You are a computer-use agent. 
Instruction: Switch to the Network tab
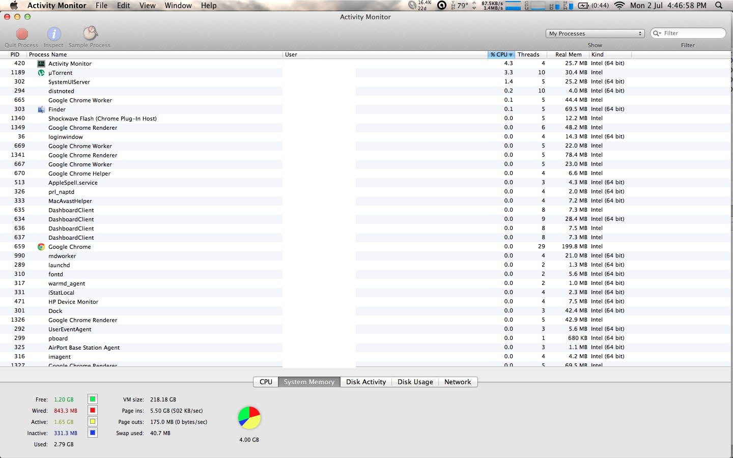point(458,382)
